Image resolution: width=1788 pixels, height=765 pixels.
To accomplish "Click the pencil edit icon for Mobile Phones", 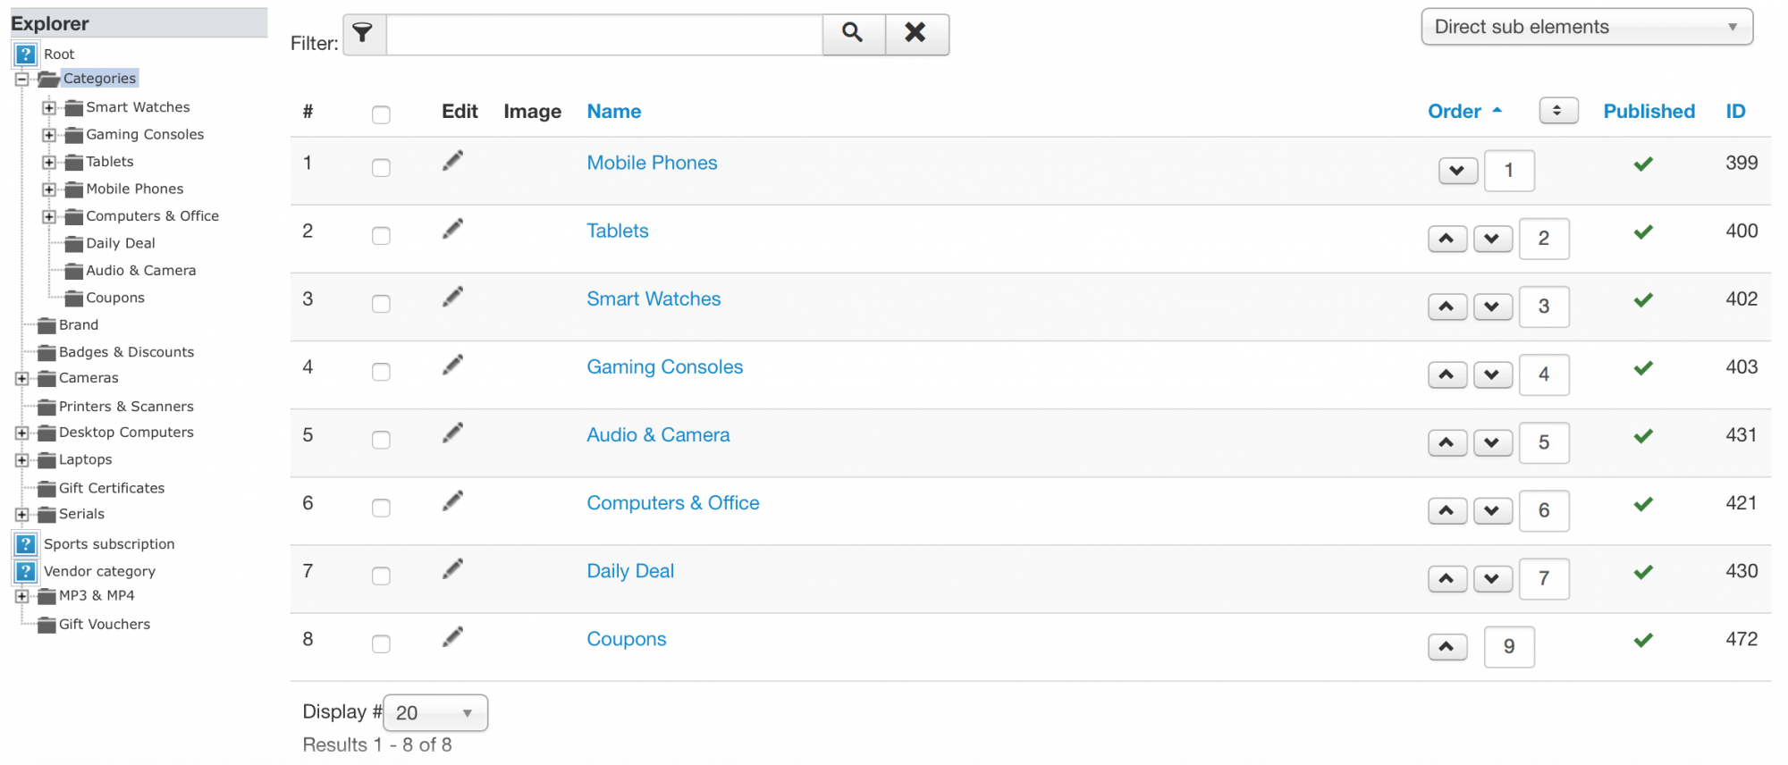I will [x=453, y=161].
